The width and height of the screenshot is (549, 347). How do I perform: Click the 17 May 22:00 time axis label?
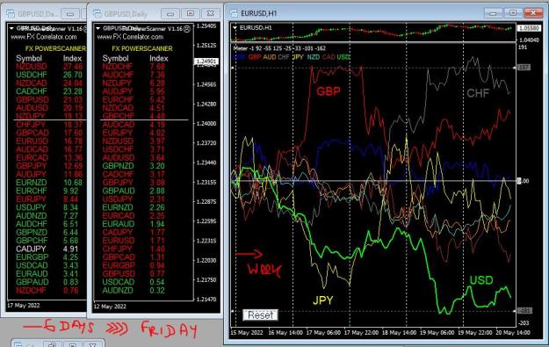[x=361, y=332]
